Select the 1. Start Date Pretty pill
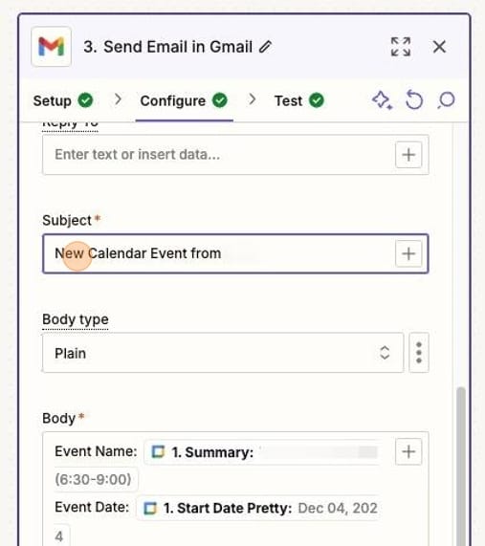Screen dimensions: 485x546 click(258, 508)
